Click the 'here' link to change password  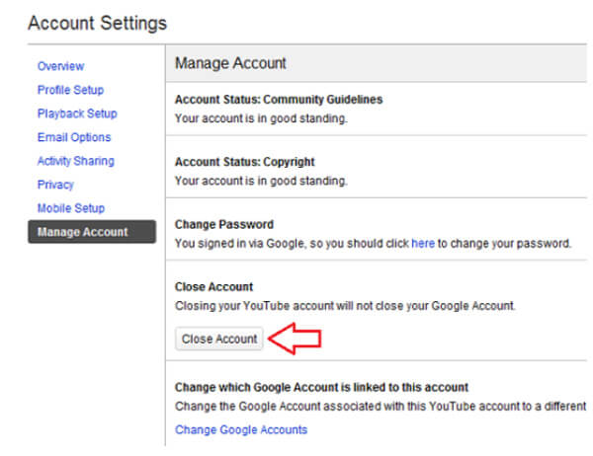tap(423, 244)
